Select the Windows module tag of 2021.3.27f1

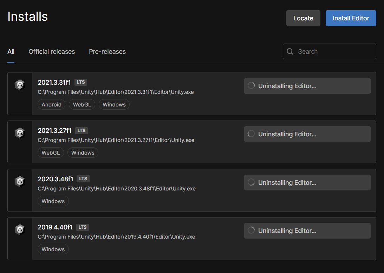pyautogui.click(x=83, y=153)
